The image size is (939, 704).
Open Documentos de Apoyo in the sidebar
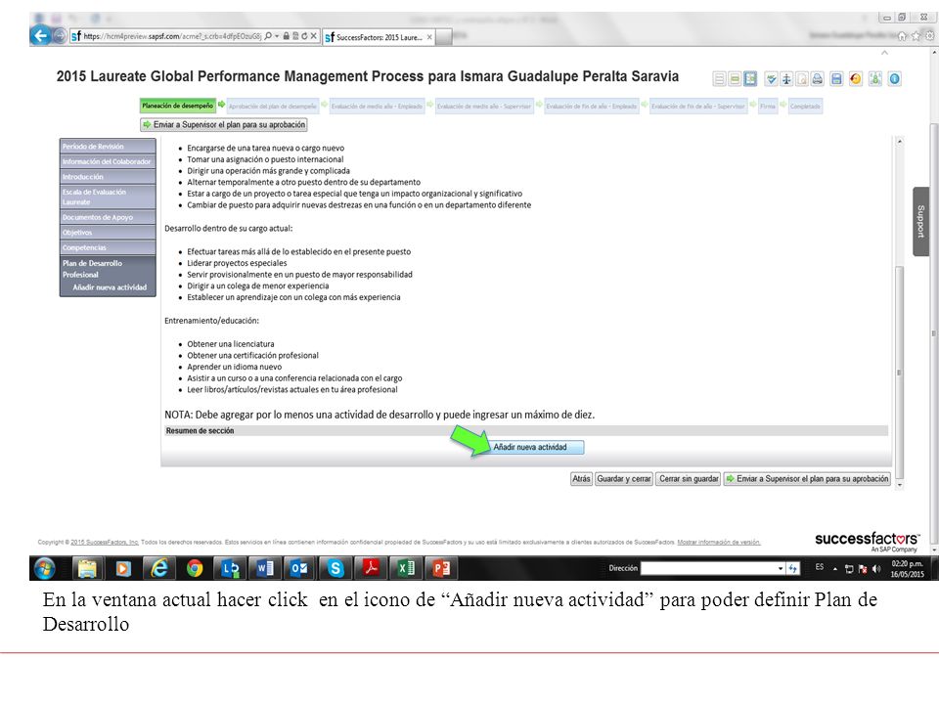coord(108,217)
